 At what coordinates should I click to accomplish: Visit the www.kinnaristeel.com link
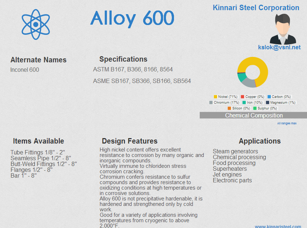(278, 226)
